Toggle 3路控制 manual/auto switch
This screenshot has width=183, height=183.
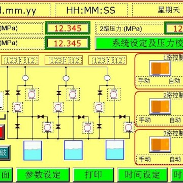[x=160, y=144]
